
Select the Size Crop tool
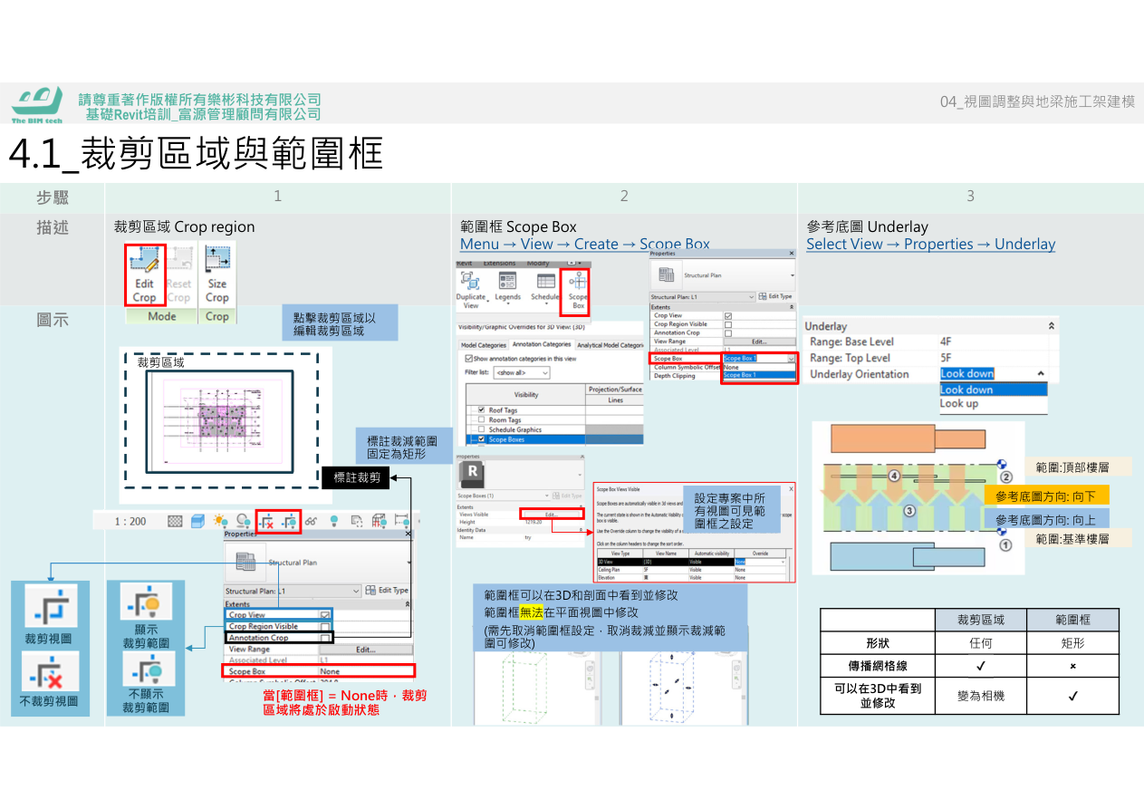pos(217,275)
